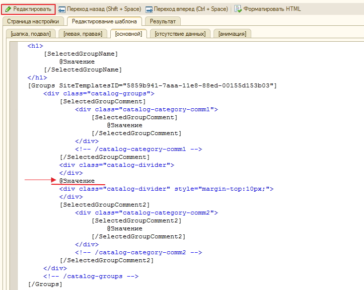
Task: Click the editor's left gutter margin
Action: click(x=14, y=166)
